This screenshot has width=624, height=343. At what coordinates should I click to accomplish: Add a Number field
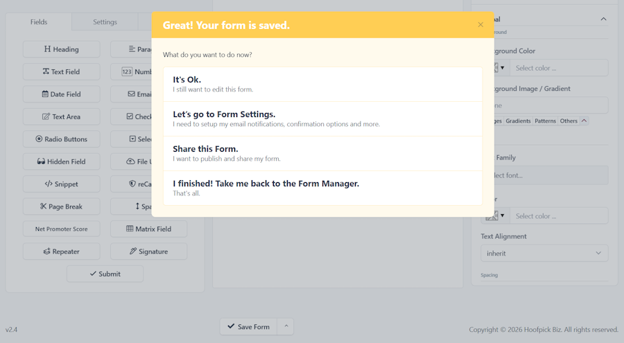131,71
